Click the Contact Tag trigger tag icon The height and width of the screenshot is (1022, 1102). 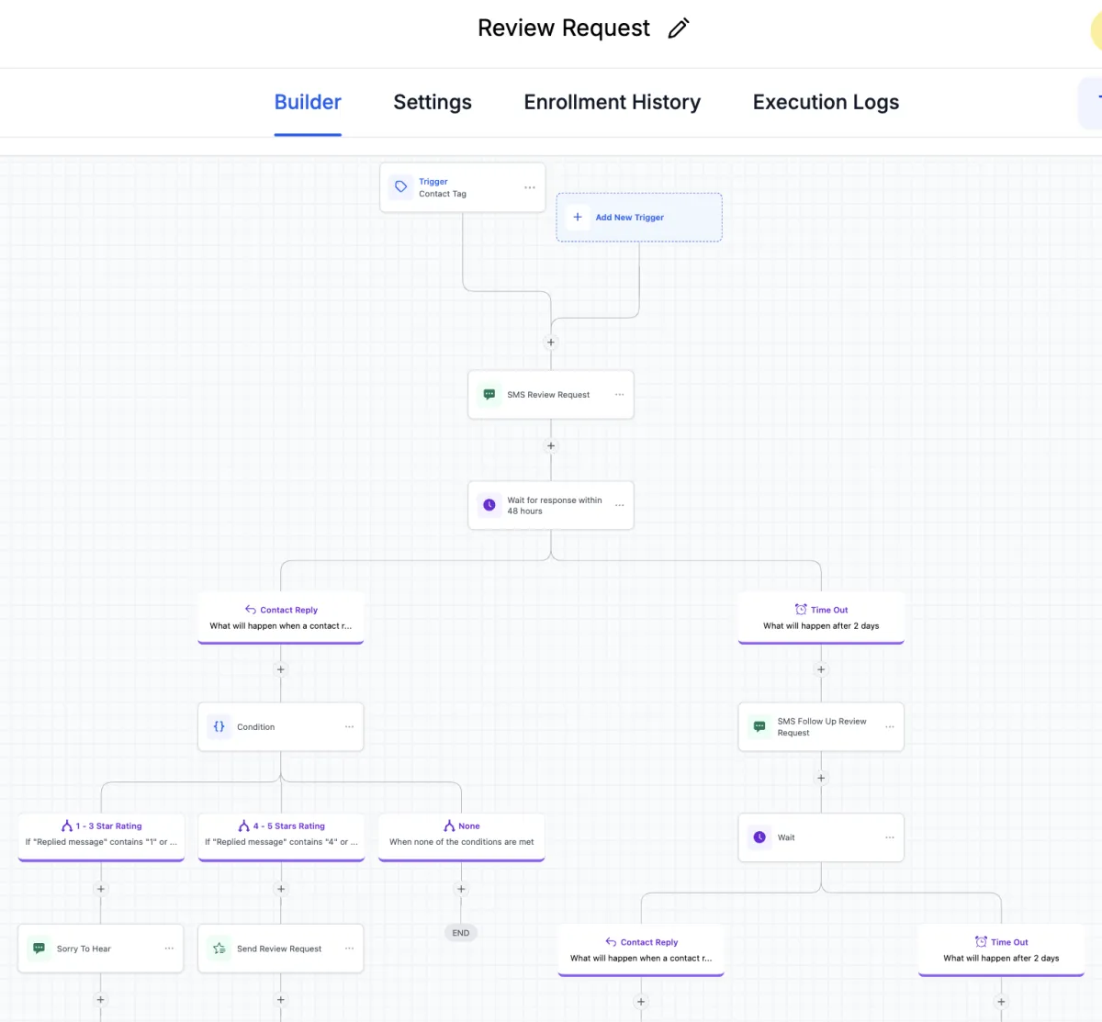pyautogui.click(x=401, y=187)
